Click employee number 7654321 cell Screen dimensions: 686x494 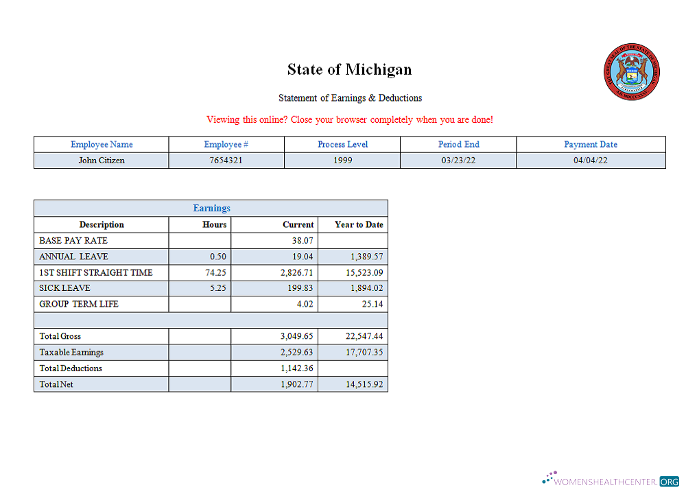pos(226,160)
